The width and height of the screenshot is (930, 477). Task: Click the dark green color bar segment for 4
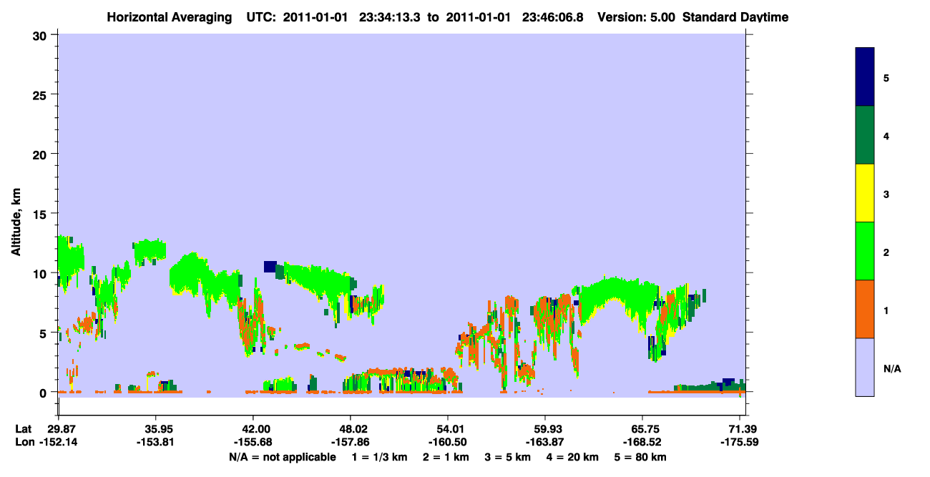(x=865, y=135)
